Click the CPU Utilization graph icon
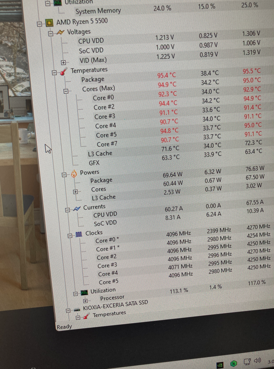Viewport: 274px width, 369px height. 84,293
